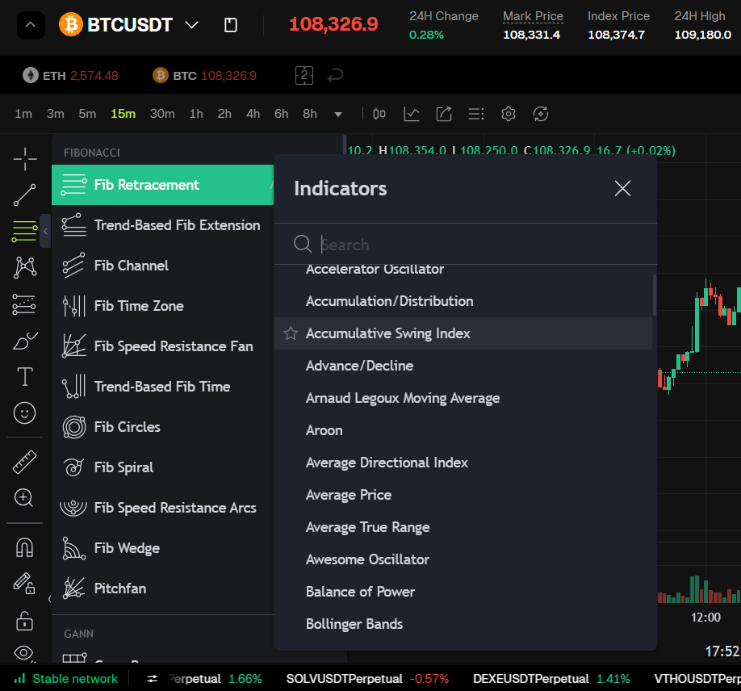Open candlestick chart type selector

pyautogui.click(x=379, y=114)
